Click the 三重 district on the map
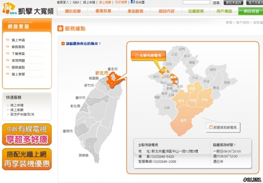The width and height of the screenshot is (263, 183). tap(175, 81)
